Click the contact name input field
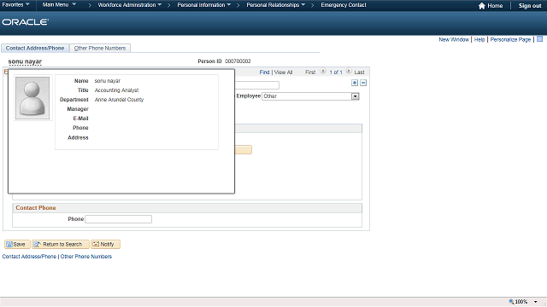This screenshot has height=307, width=547. pyautogui.click(x=257, y=85)
